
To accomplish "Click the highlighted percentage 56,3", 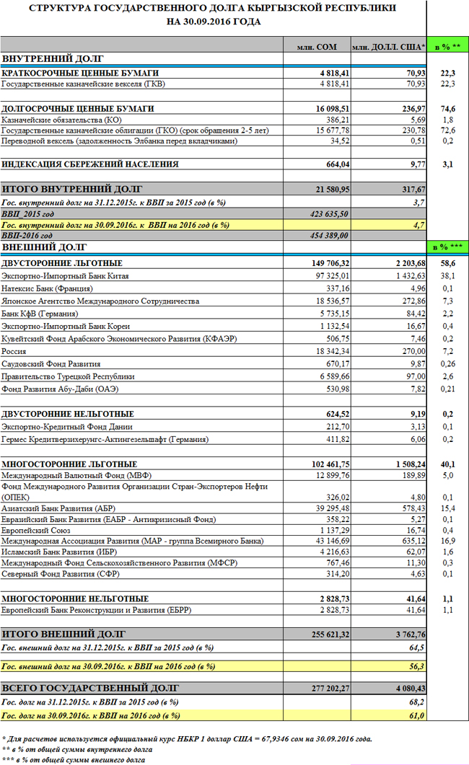I will coord(416,666).
